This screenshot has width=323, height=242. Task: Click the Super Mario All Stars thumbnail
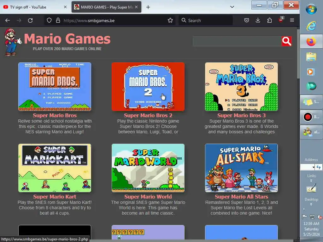(241, 168)
